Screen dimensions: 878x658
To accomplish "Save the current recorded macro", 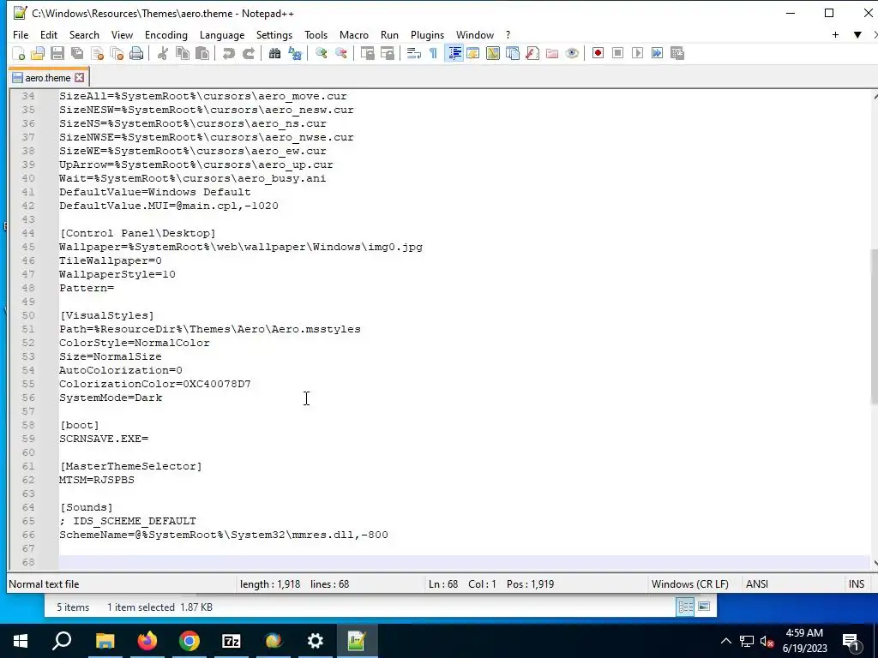I will pyautogui.click(x=677, y=53).
